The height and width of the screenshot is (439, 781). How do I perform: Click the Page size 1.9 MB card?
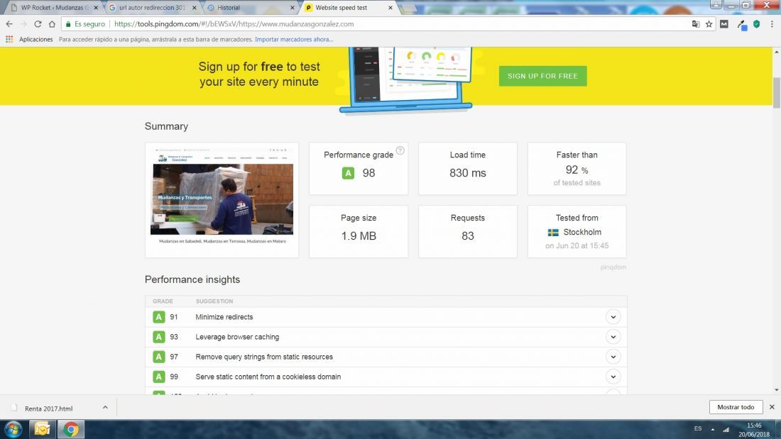[359, 231]
